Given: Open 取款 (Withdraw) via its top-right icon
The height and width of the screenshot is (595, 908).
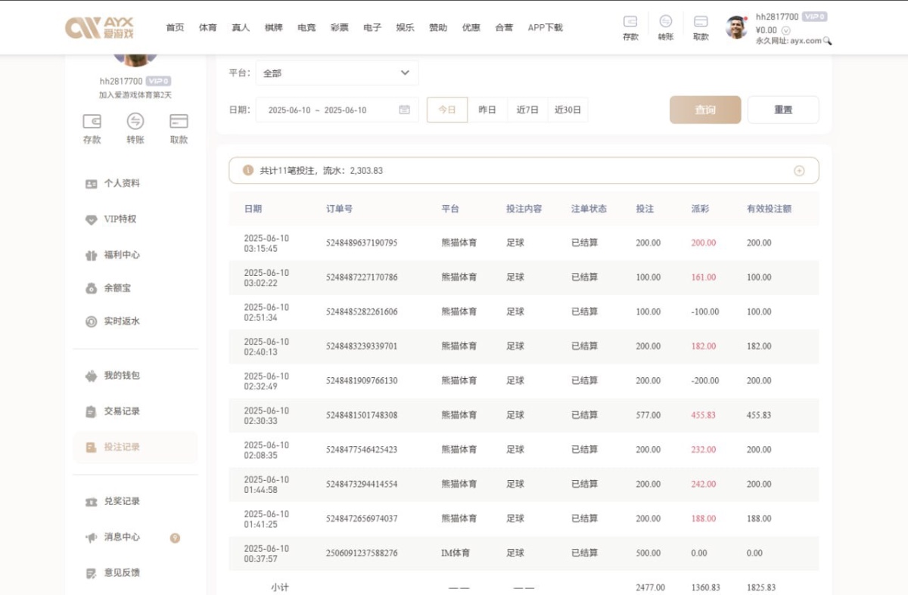Looking at the screenshot, I should coord(700,27).
